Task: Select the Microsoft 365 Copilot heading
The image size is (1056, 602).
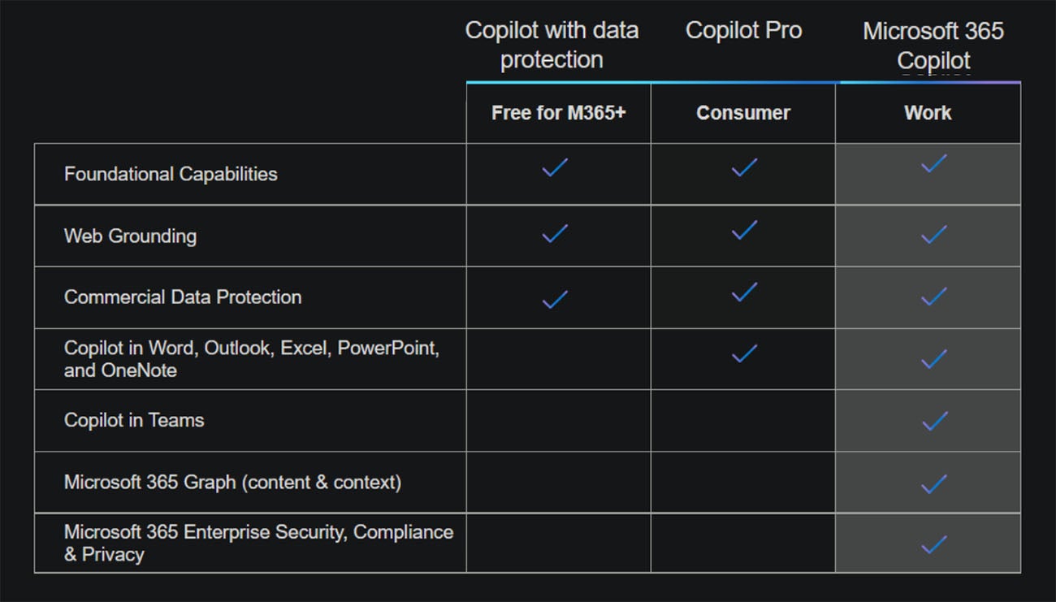Action: (x=933, y=45)
